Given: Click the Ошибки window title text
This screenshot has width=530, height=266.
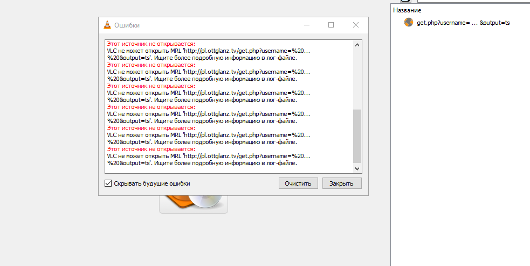Looking at the screenshot, I should click(x=127, y=25).
